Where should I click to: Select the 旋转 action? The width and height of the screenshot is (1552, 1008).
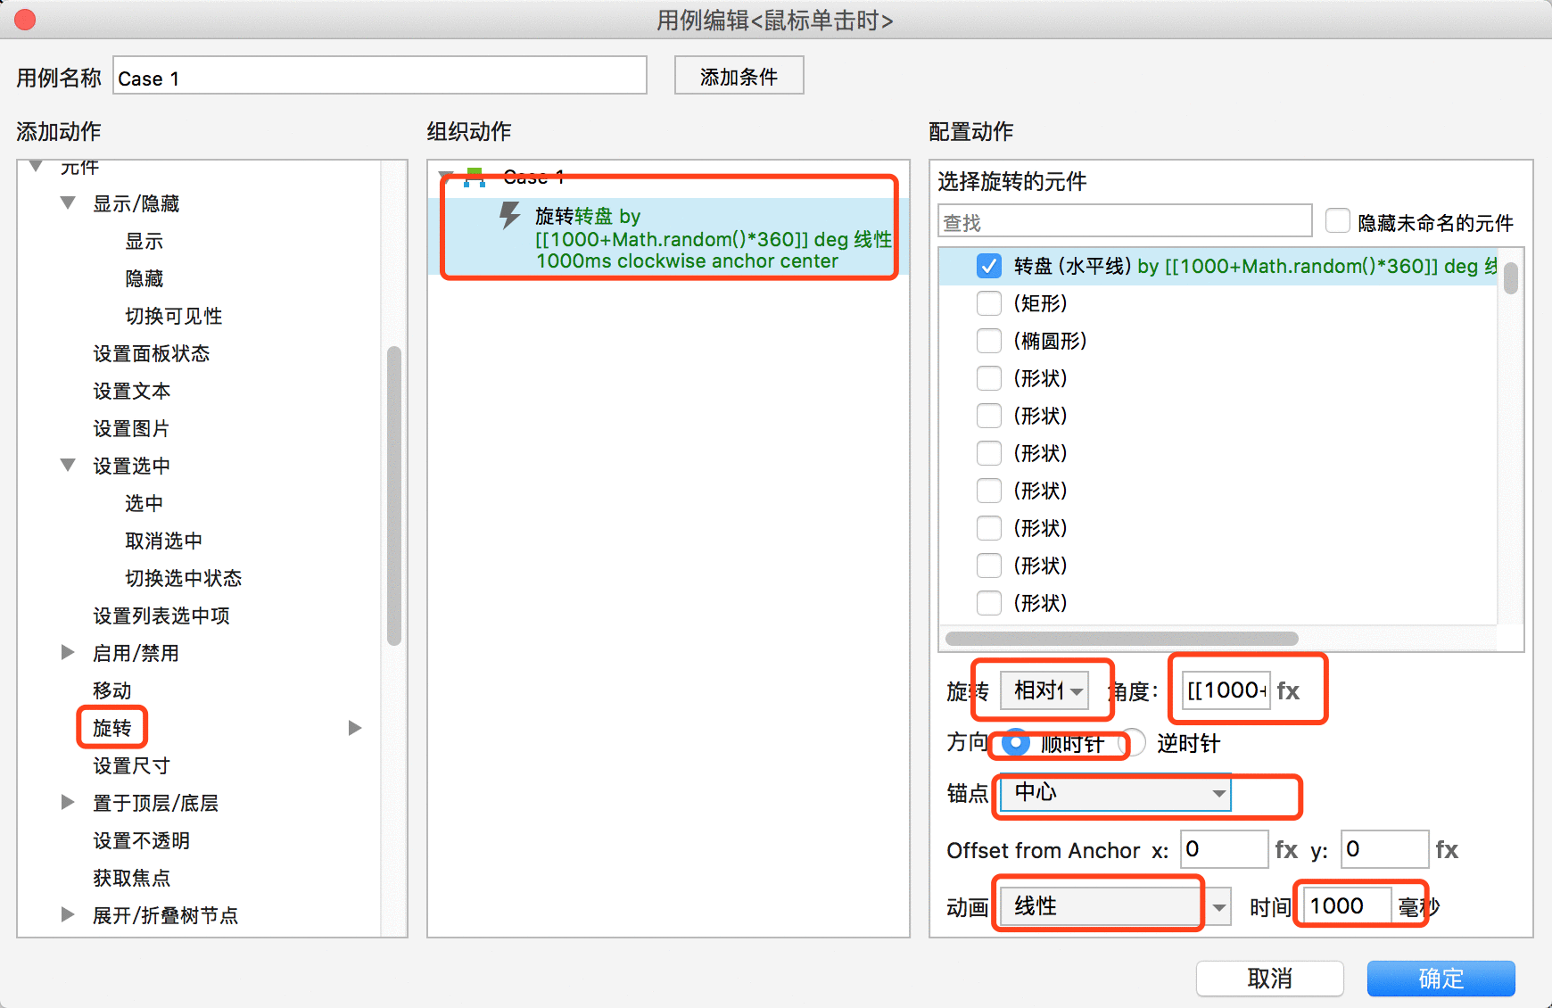click(x=112, y=728)
